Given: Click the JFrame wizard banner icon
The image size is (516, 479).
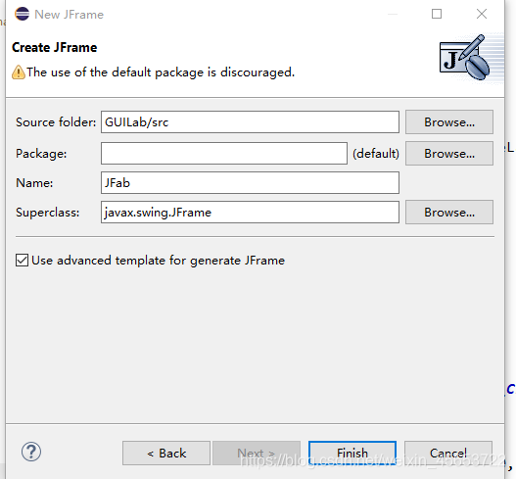Looking at the screenshot, I should [464, 57].
